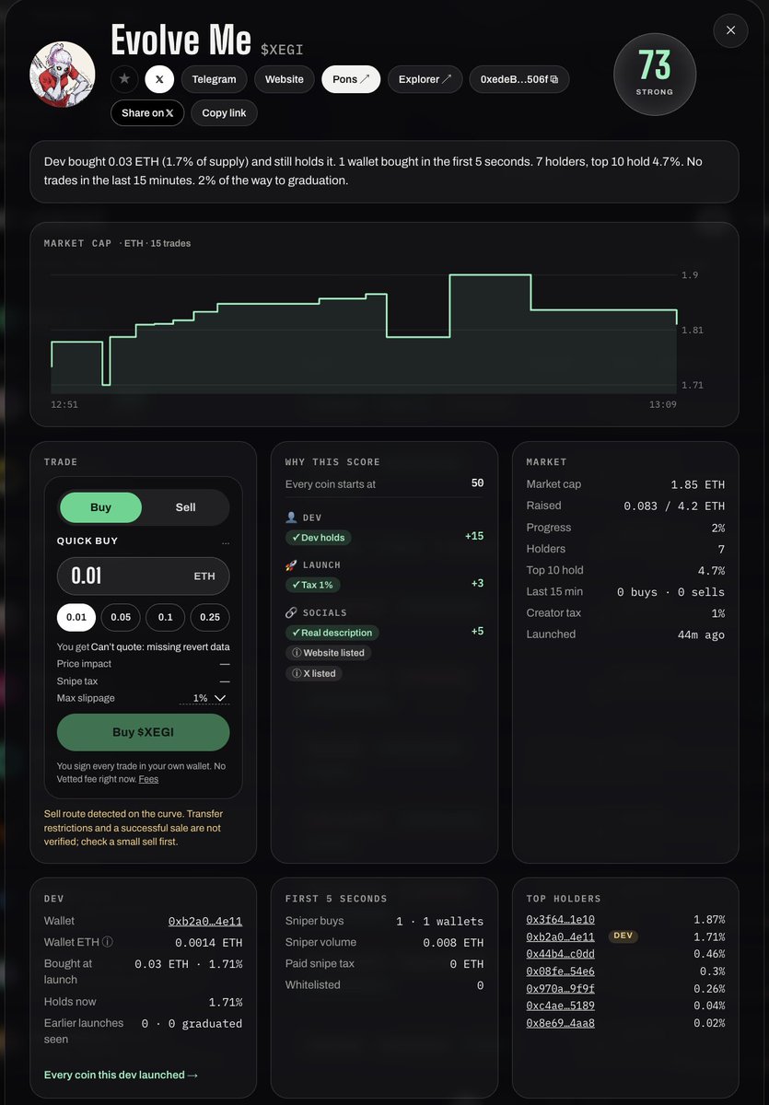Image resolution: width=769 pixels, height=1105 pixels.
Task: Click the $XEGI ticker text
Action: click(x=282, y=49)
